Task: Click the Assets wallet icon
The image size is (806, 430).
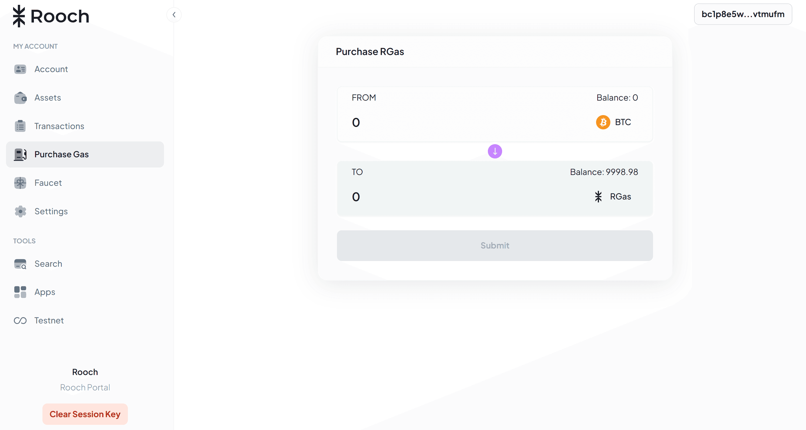Action: (20, 98)
